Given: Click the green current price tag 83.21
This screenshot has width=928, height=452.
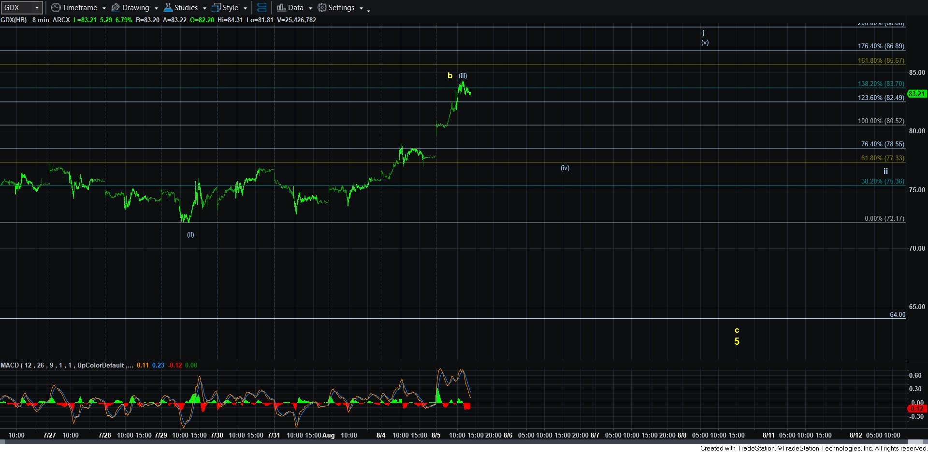Looking at the screenshot, I should [x=917, y=94].
